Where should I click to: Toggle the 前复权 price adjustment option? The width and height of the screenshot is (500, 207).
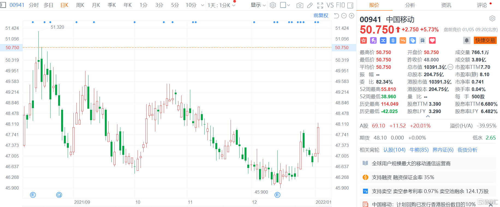(x=321, y=16)
